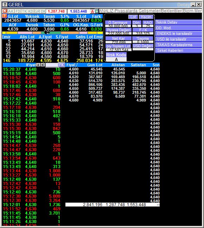Toggle the small K filter button near IFiyat
This screenshot has height=228, width=204.
pos(43,65)
